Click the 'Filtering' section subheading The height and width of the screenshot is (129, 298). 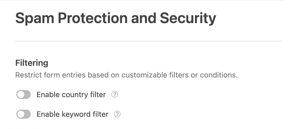32,63
